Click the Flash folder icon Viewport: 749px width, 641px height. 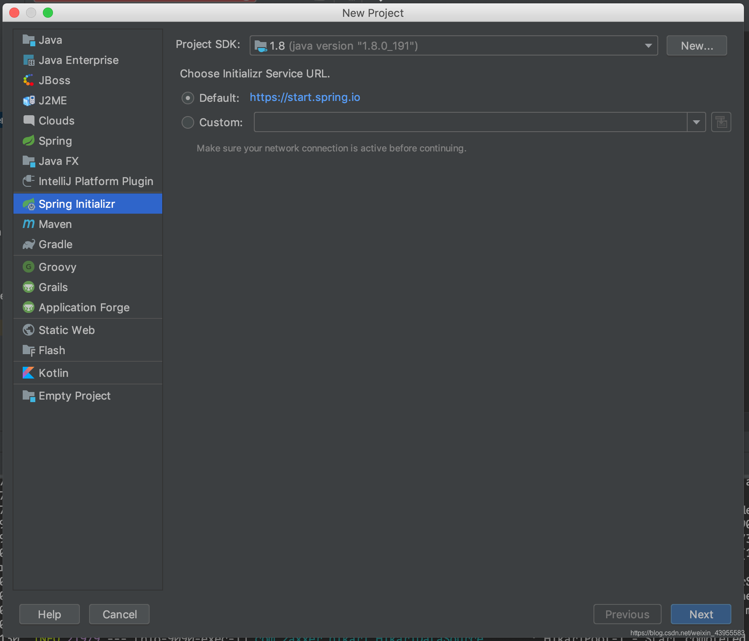pos(29,350)
